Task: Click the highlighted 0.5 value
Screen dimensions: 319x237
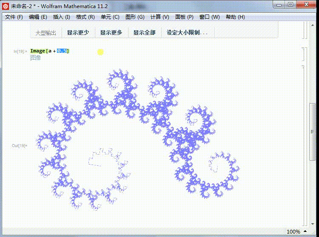Action: (62, 51)
